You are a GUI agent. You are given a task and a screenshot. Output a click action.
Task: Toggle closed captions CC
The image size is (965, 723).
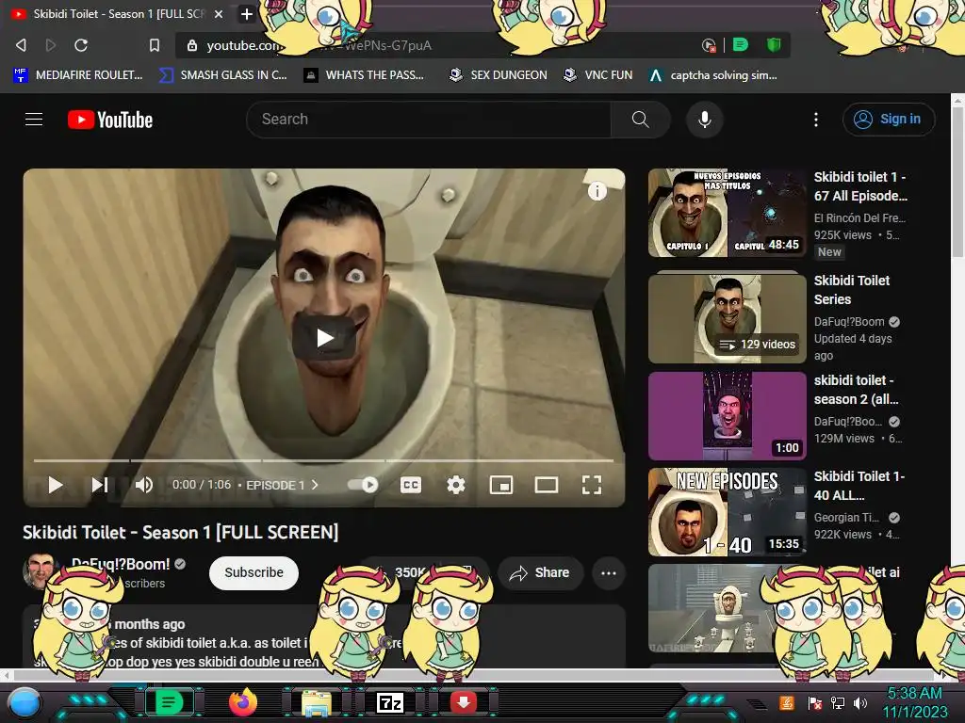(x=411, y=485)
